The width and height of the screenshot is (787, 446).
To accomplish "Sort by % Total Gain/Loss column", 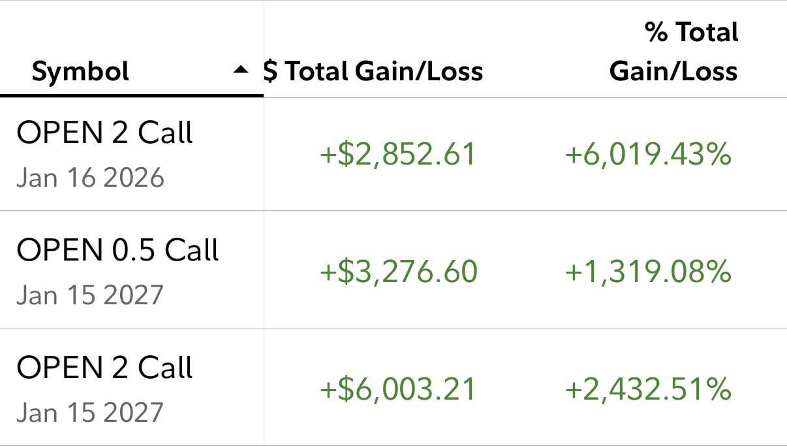I will tap(673, 52).
